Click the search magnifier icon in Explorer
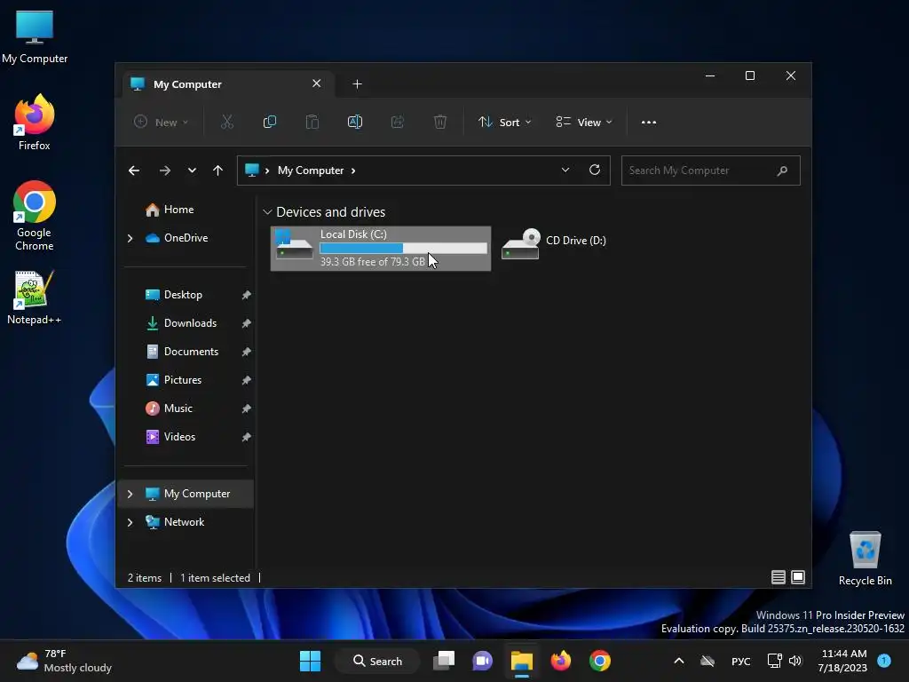Image resolution: width=909 pixels, height=682 pixels. (x=782, y=170)
